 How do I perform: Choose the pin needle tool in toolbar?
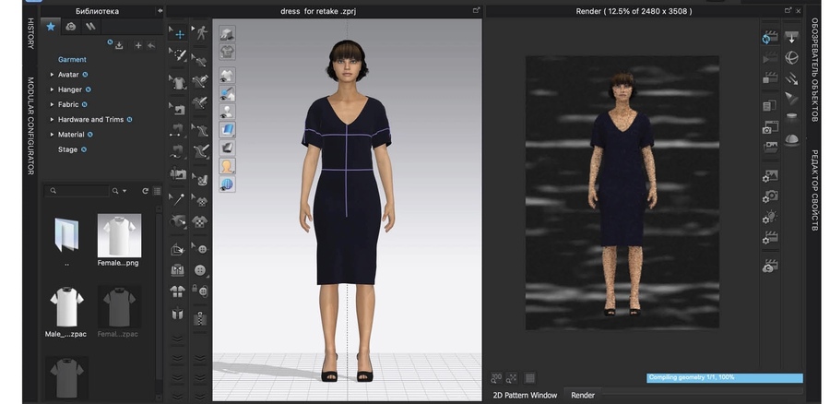coord(178,199)
